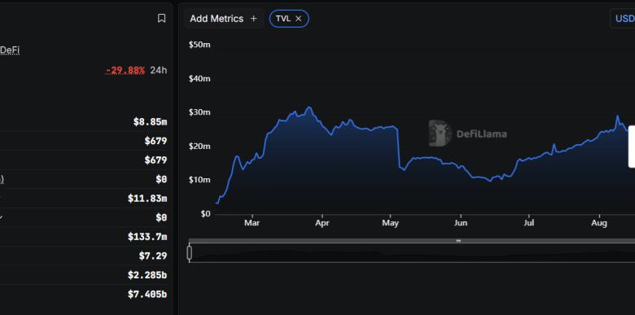Open the Add Metrics dropdown
Viewport: 635px width, 315px height.
[224, 19]
